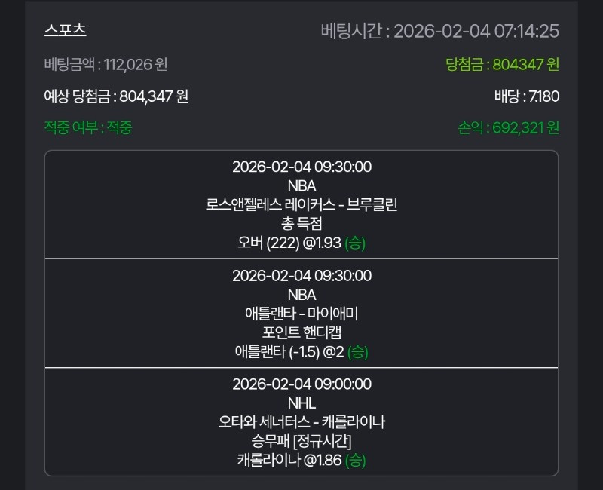Click the NHL league label

tap(301, 403)
